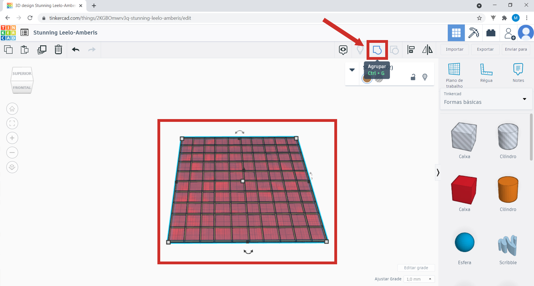534x286 pixels.
Task: Zoom in with the plus button
Action: coord(12,138)
